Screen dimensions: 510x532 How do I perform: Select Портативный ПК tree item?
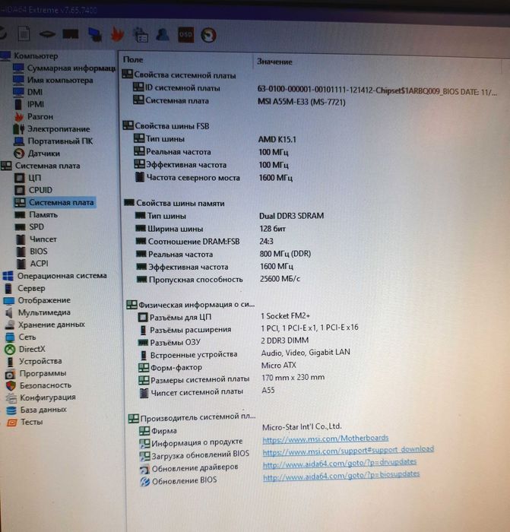point(60,141)
